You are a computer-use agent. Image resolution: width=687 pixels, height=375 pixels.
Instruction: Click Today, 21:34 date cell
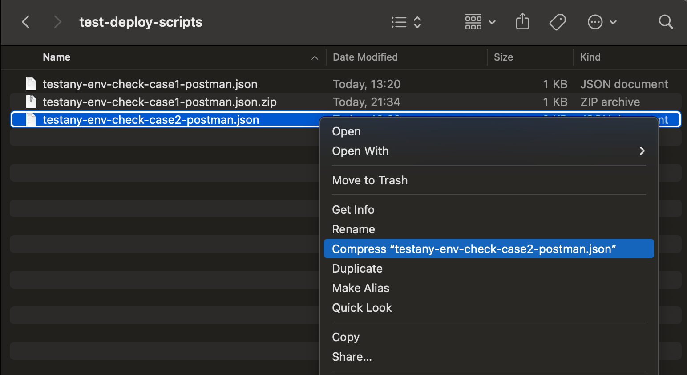tap(367, 102)
